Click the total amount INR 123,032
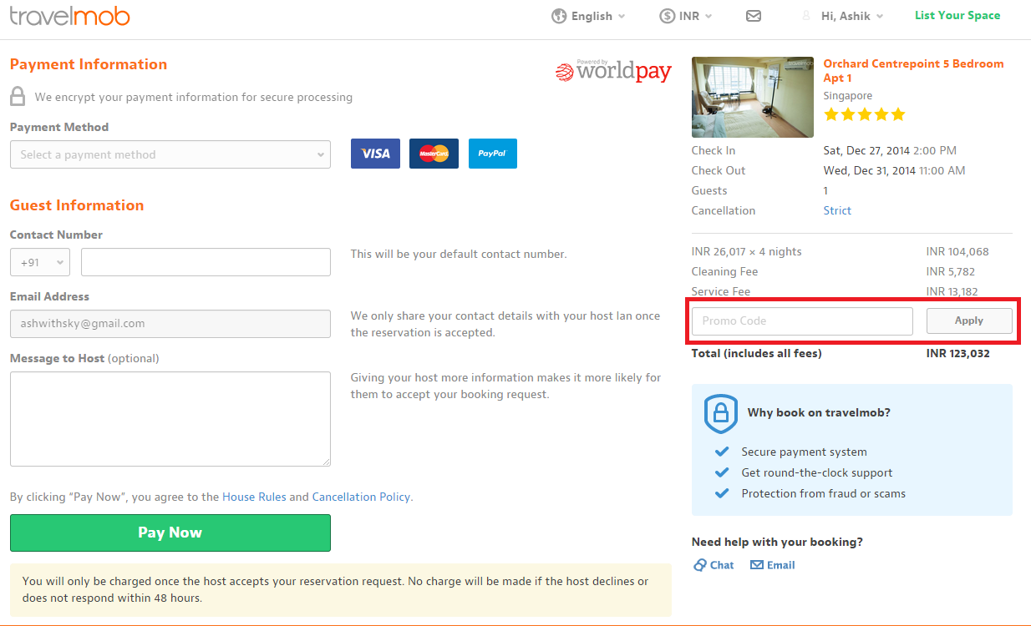This screenshot has height=626, width=1031. [958, 353]
